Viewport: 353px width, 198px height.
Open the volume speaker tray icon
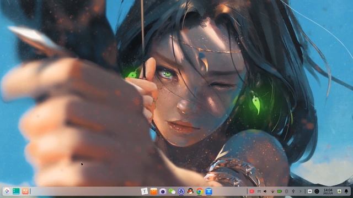point(265,191)
